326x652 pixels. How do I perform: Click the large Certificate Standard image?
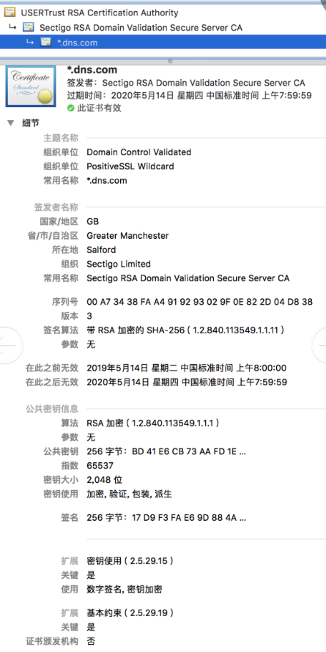tap(30, 86)
